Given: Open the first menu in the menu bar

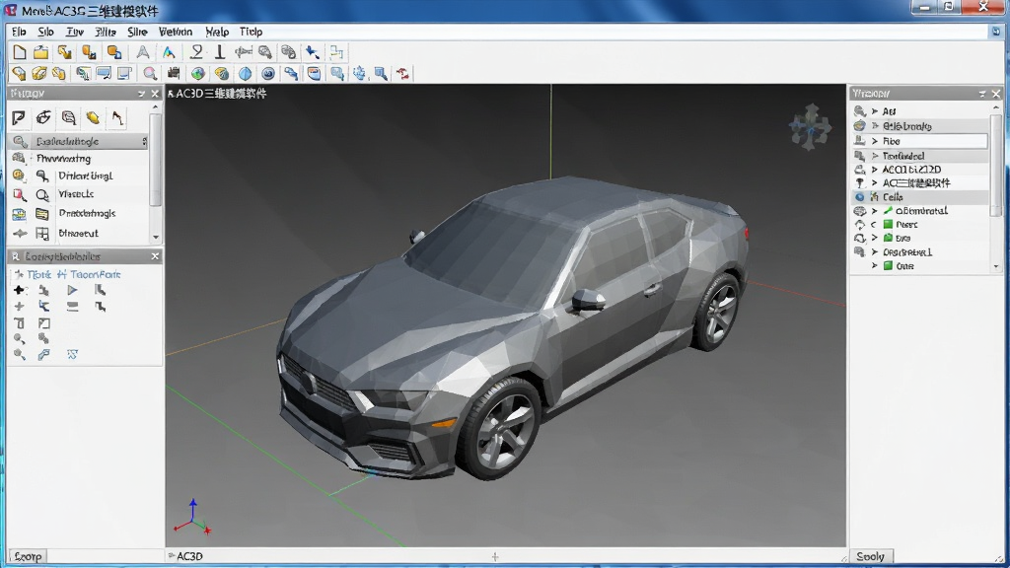Looking at the screenshot, I should [x=19, y=32].
